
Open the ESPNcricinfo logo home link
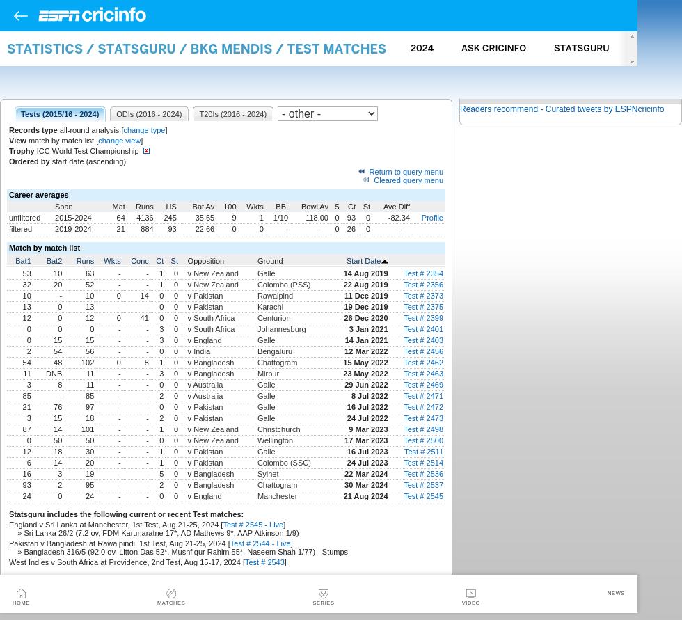(92, 15)
